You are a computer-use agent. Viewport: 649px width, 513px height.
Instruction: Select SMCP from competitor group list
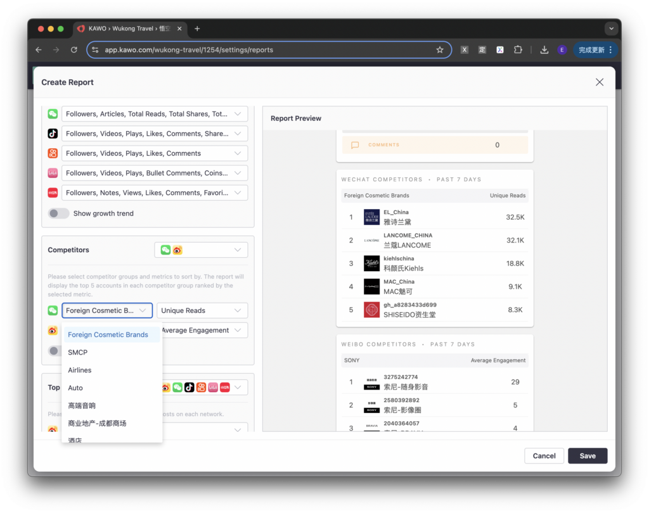(78, 352)
